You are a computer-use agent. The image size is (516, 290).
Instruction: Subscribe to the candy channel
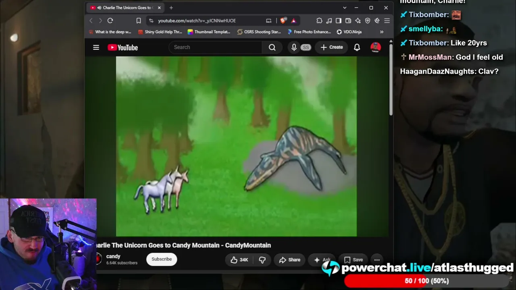point(162,259)
